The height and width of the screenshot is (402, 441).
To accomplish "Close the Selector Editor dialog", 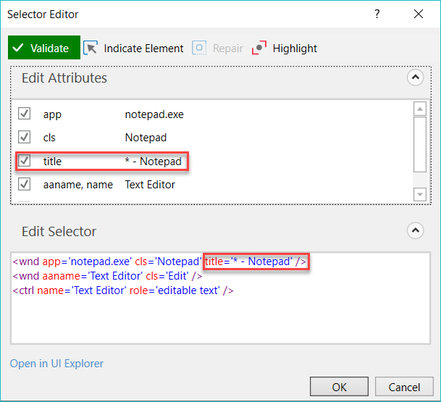I will click(419, 14).
